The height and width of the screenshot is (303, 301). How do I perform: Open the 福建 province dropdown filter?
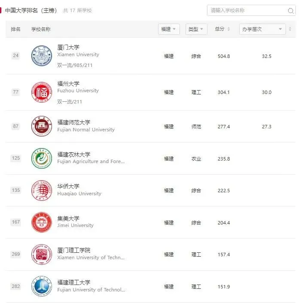pyautogui.click(x=168, y=29)
